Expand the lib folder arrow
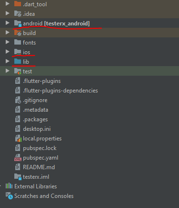 point(7,61)
